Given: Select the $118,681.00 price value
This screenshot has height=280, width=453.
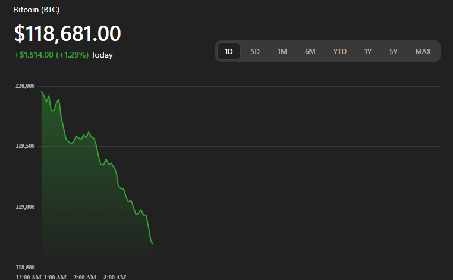Looking at the screenshot, I should [x=68, y=33].
